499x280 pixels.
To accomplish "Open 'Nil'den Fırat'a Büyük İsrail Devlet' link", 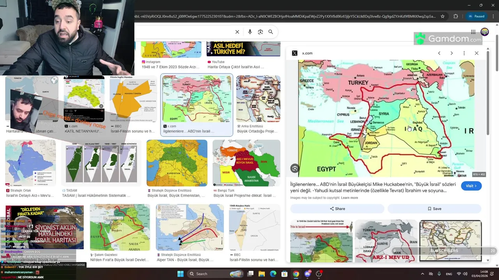I will 119,260.
